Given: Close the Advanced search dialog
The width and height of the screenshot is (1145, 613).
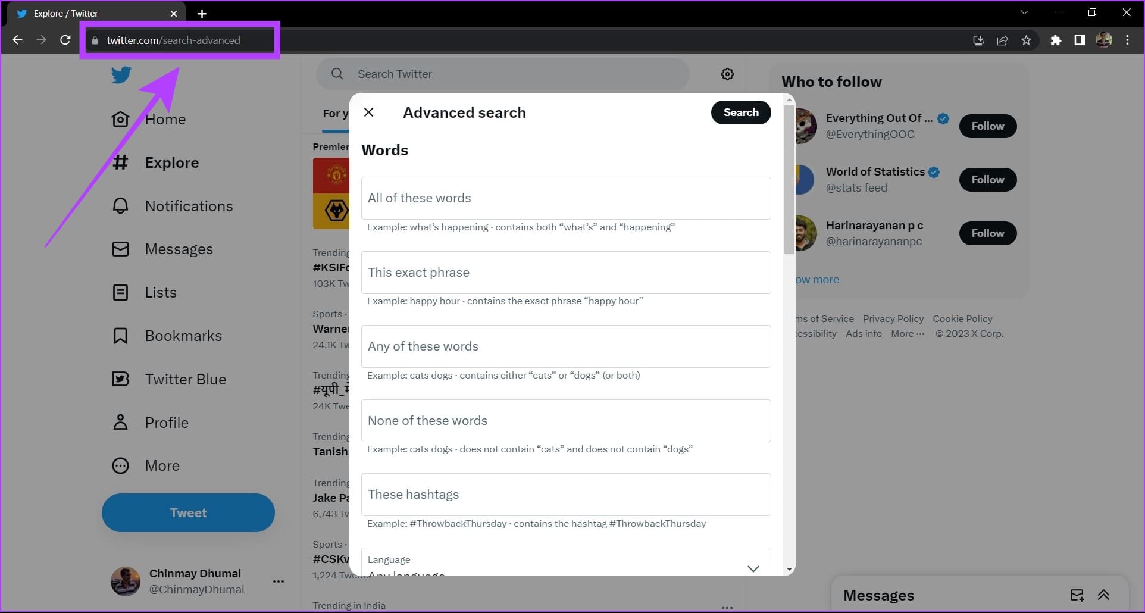Looking at the screenshot, I should [369, 112].
